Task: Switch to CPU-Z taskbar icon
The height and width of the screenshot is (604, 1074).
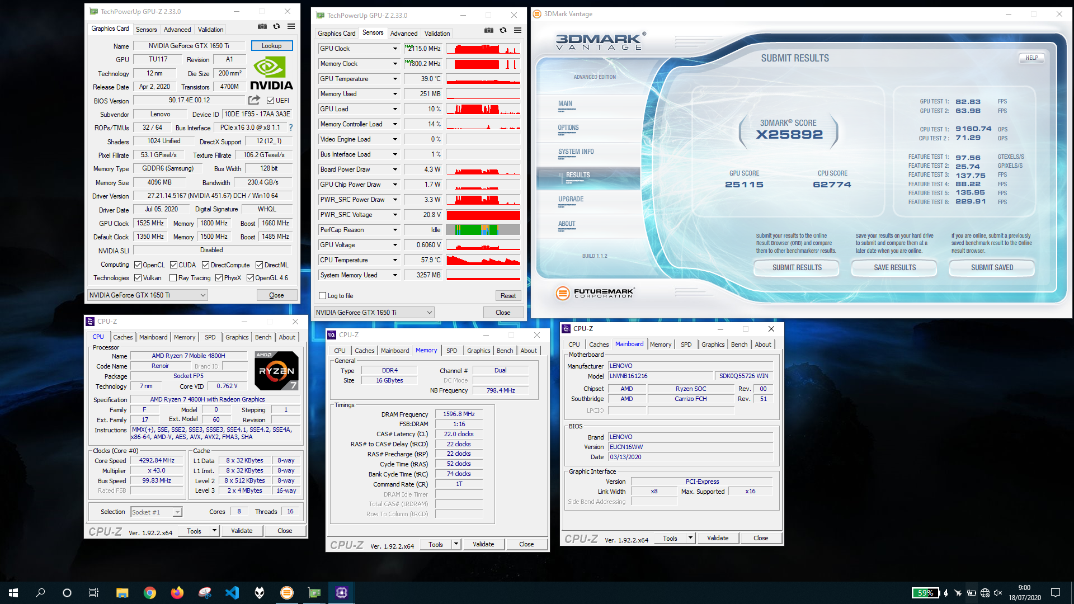Action: (342, 593)
